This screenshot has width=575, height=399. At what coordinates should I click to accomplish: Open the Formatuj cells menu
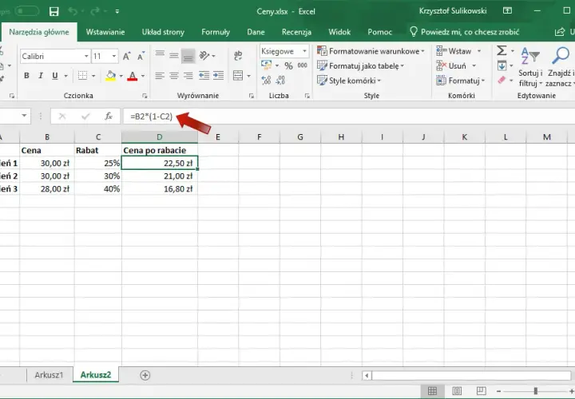tap(460, 81)
